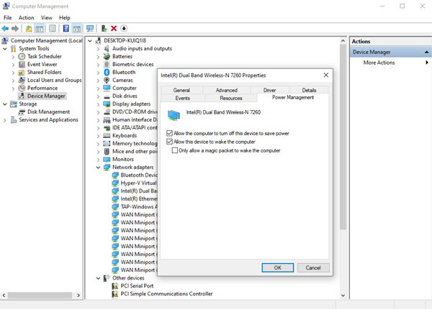Image resolution: width=432 pixels, height=309 pixels.
Task: Expand the Batteries category
Action: [99, 57]
